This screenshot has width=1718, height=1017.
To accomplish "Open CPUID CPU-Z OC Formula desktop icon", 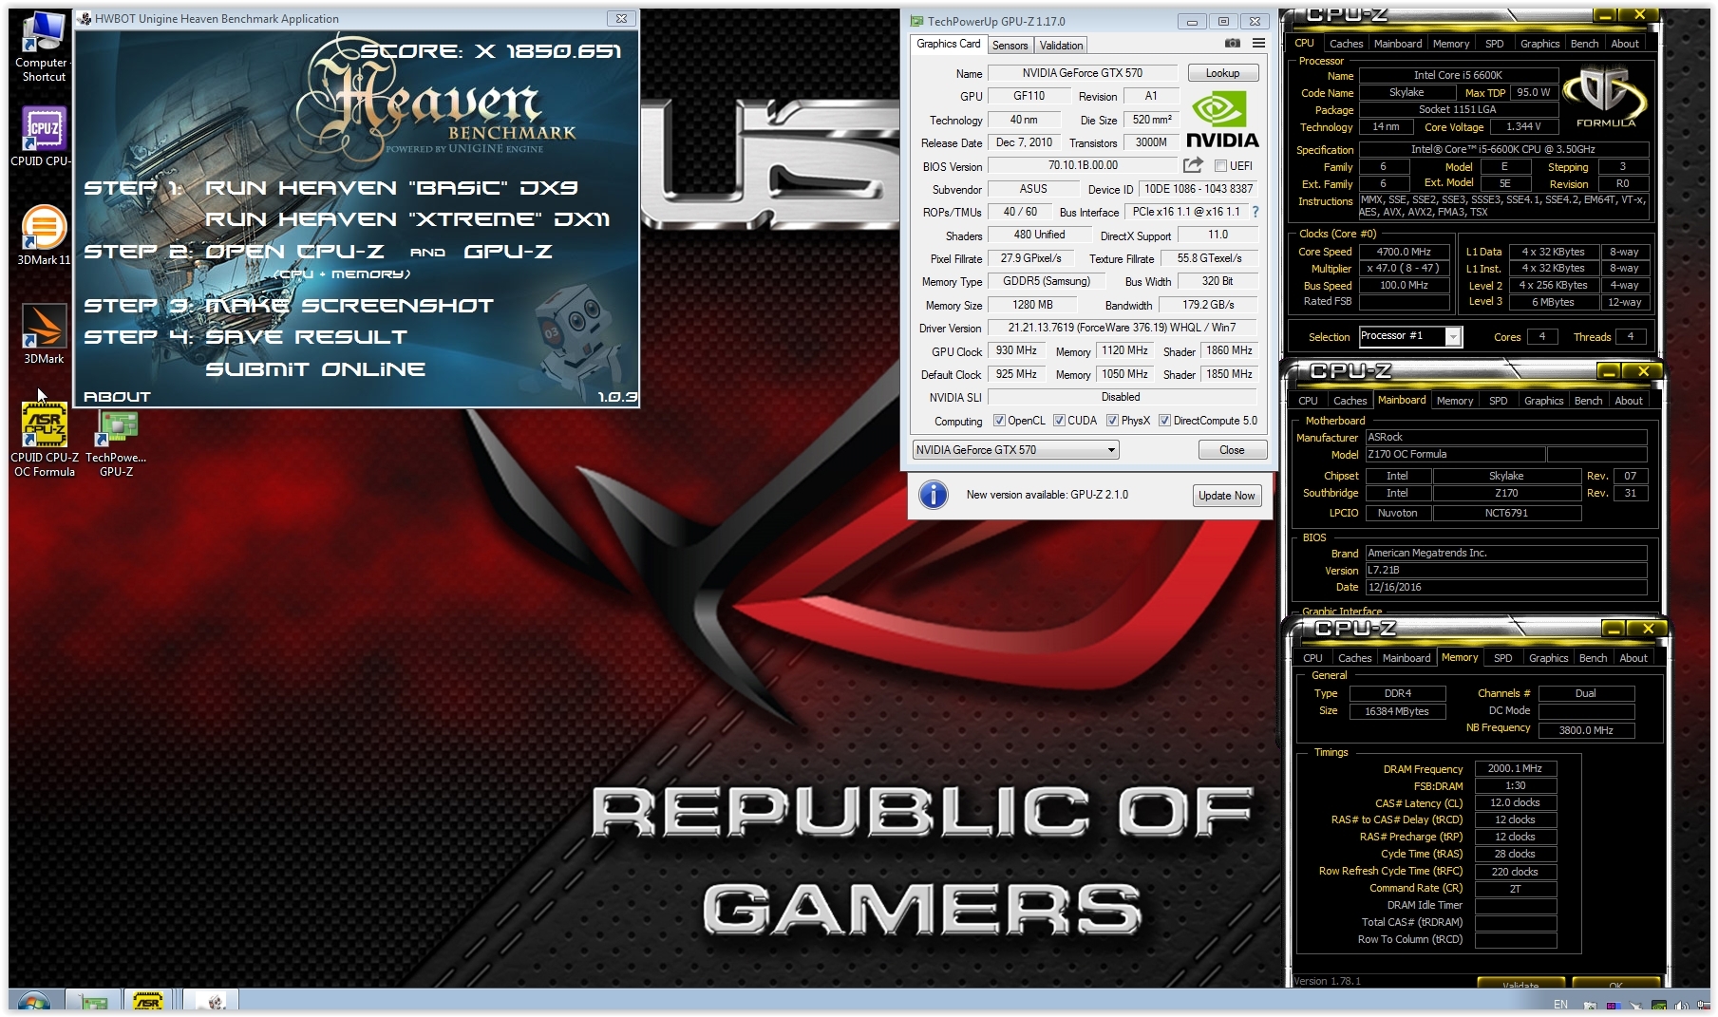I will (x=44, y=440).
